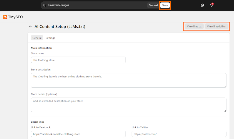
Task: Click the Unsaved changes label
Action: (59, 5)
